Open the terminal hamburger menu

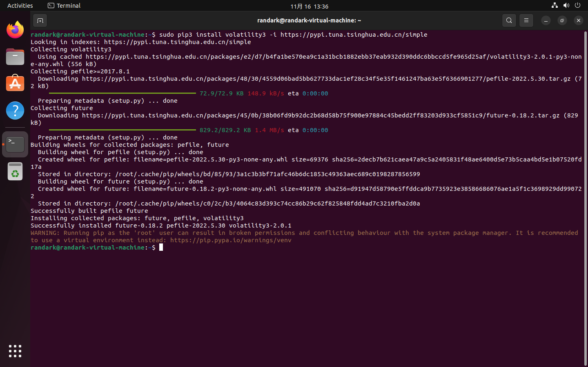click(526, 20)
